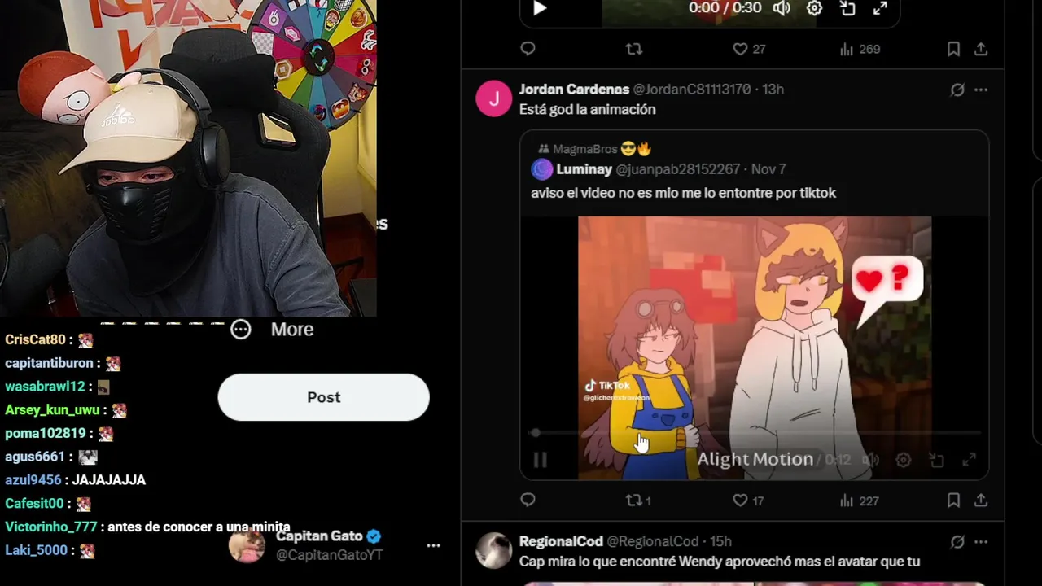Image resolution: width=1042 pixels, height=586 pixels.
Task: Share the Jordan Cardenas post
Action: pyautogui.click(x=981, y=501)
